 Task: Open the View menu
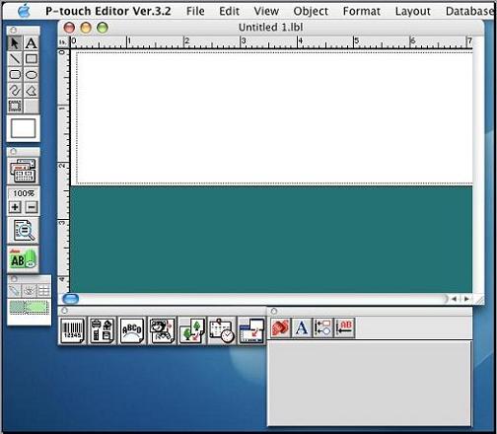coord(266,11)
